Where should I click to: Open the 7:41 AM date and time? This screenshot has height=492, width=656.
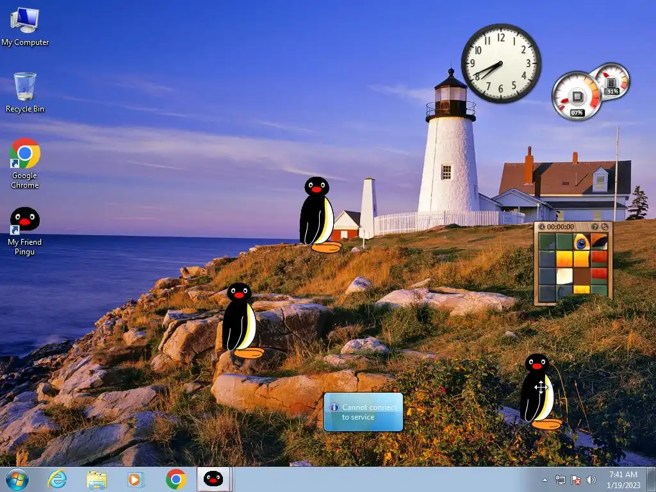point(623,480)
